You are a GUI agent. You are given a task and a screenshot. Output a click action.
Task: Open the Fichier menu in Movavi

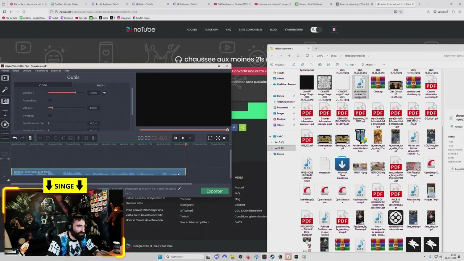[5, 71]
